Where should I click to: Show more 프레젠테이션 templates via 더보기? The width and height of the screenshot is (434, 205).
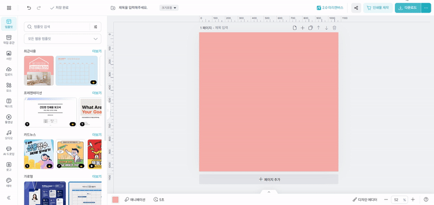pyautogui.click(x=97, y=93)
